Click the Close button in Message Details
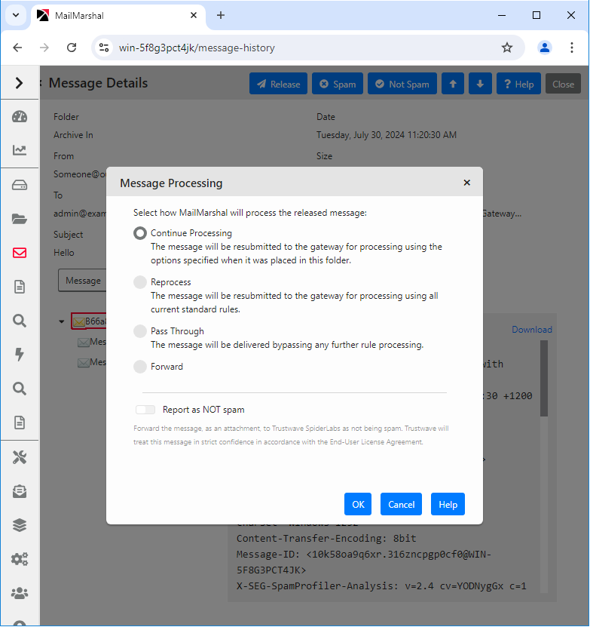The height and width of the screenshot is (627, 590). (563, 84)
